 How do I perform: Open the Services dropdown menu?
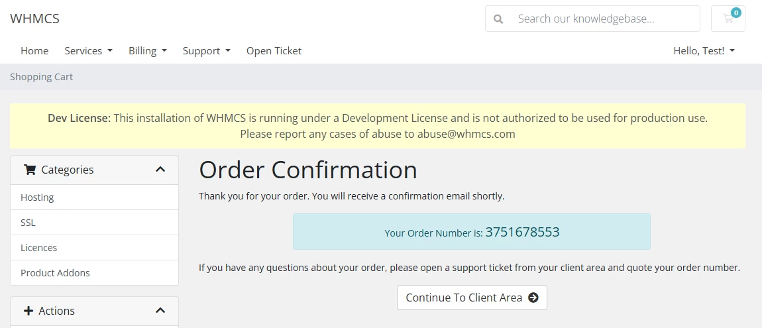88,51
